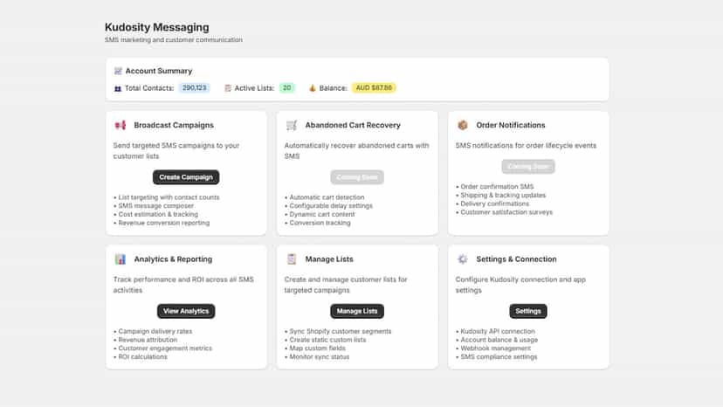Image resolution: width=723 pixels, height=407 pixels.
Task: Click the megaphone icon beside Broadcast Campaigns
Action: [120, 125]
